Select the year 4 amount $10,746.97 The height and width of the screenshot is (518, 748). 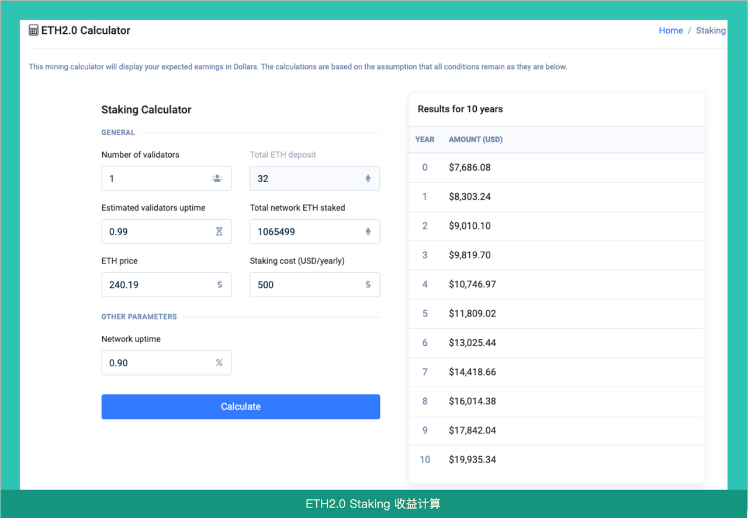pos(473,284)
